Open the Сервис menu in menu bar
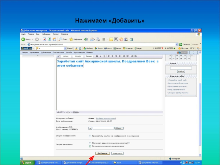220x165 pixels. tap(56, 34)
